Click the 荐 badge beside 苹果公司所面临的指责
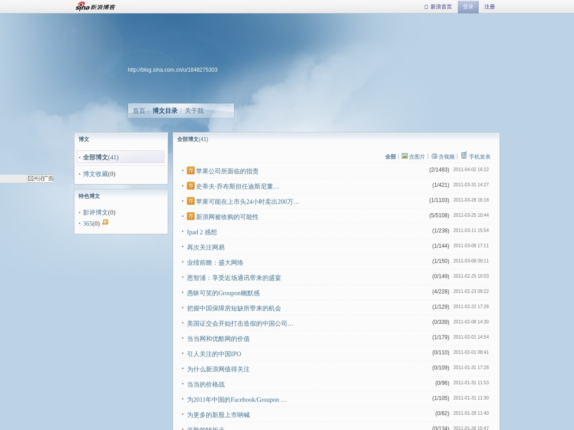 tap(191, 171)
